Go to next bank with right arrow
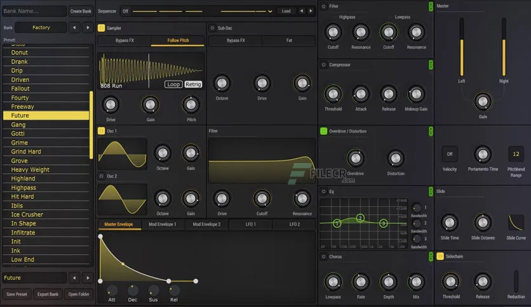 pos(88,27)
